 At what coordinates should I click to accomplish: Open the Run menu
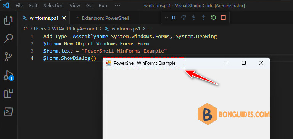tap(103, 6)
